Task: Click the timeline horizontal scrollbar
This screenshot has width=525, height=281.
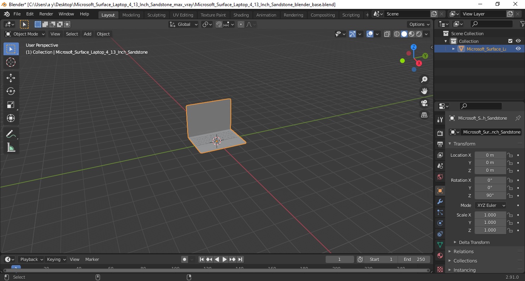Action: click(x=216, y=270)
